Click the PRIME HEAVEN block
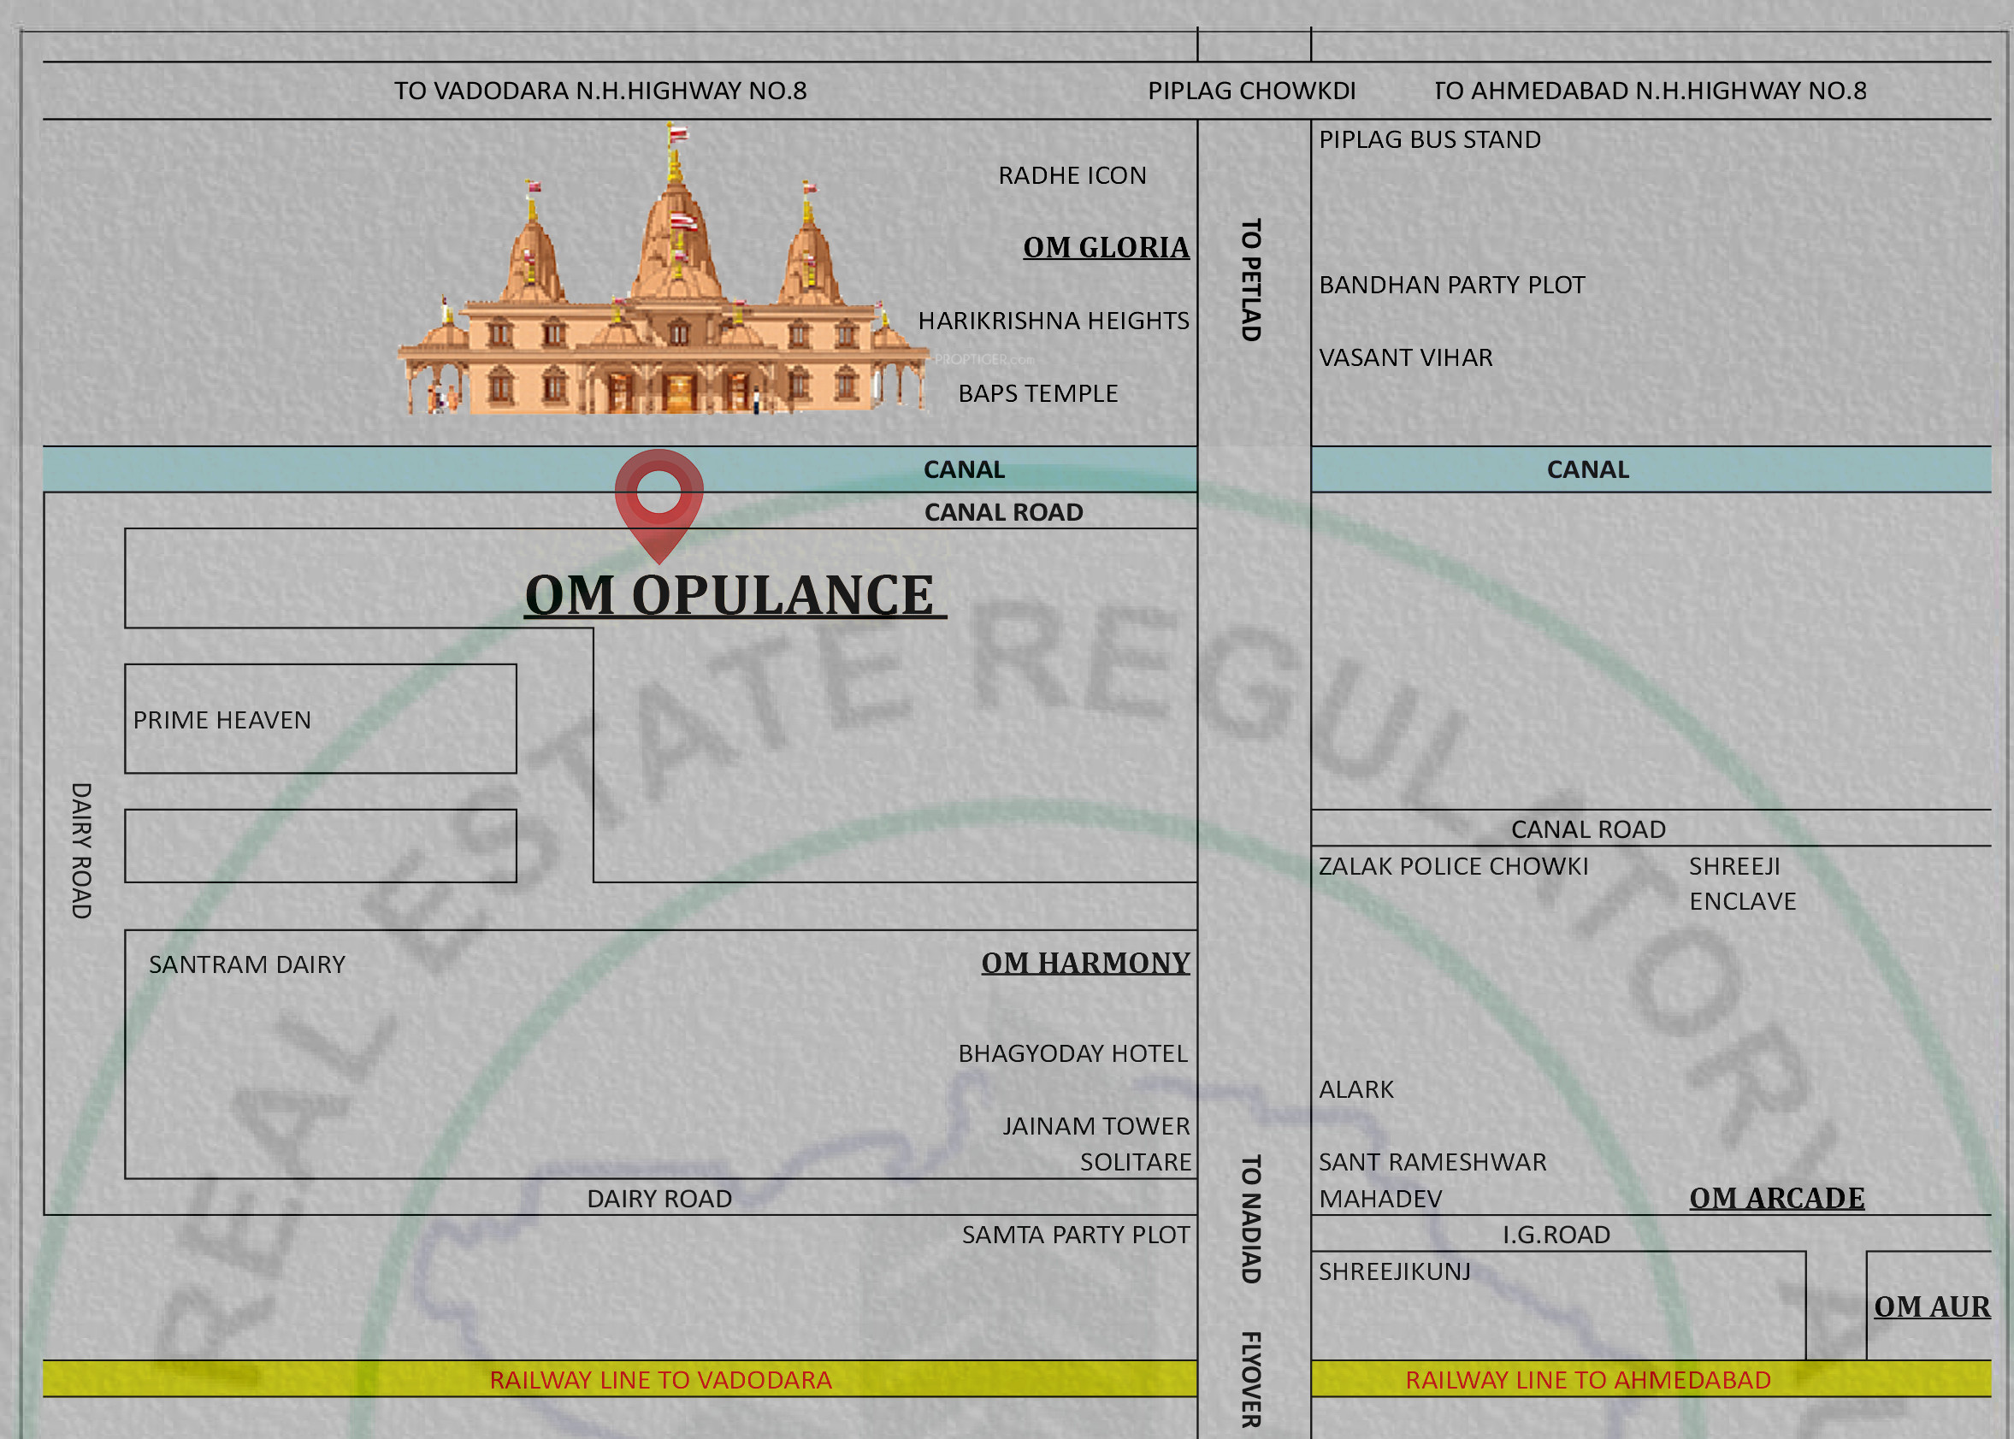 tap(221, 720)
